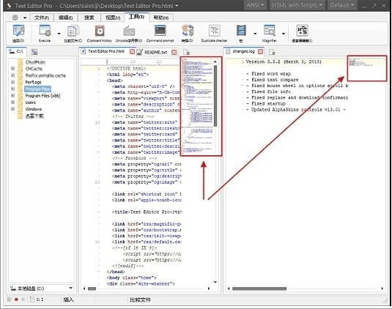Switch to changes.log tab

[243, 51]
